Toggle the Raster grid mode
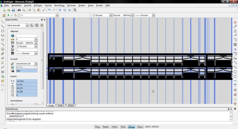Screen dimensions: 238x129 [x=106, y=127]
